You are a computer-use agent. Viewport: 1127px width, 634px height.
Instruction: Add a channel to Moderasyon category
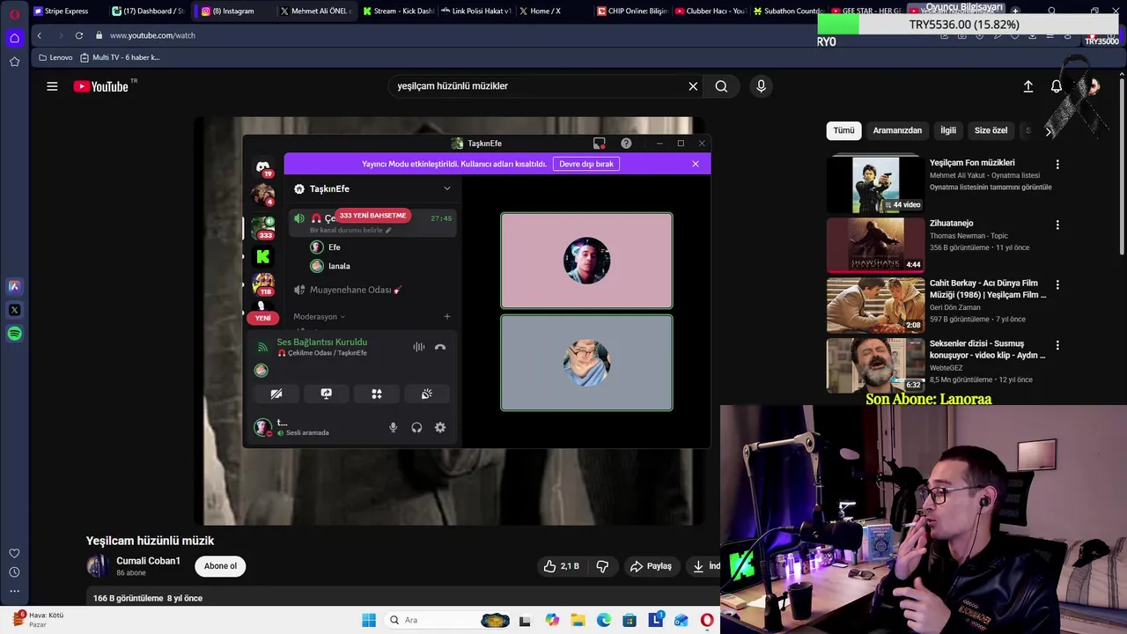[x=446, y=316]
